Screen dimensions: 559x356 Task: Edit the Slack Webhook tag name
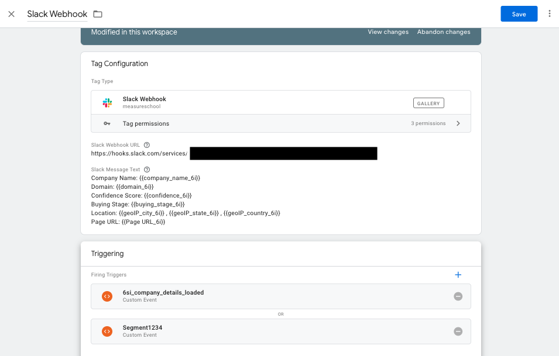[57, 14]
